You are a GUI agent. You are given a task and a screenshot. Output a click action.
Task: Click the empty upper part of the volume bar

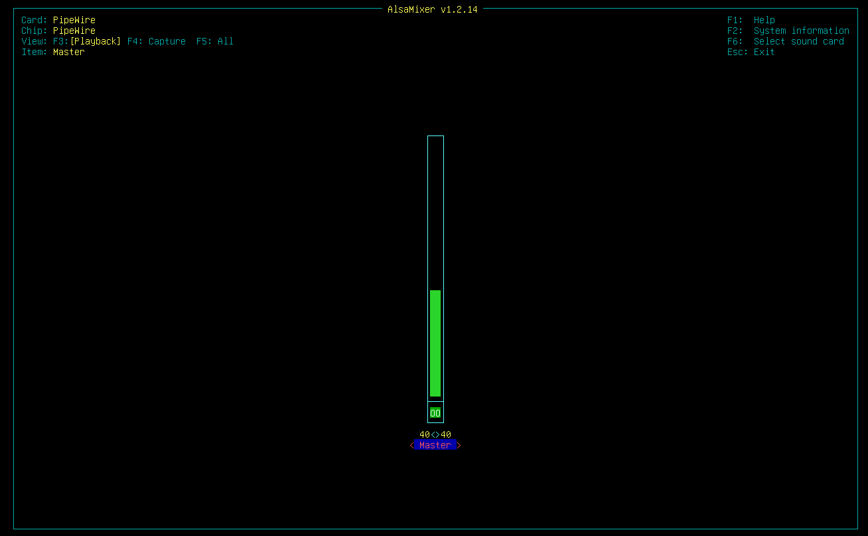click(x=435, y=213)
